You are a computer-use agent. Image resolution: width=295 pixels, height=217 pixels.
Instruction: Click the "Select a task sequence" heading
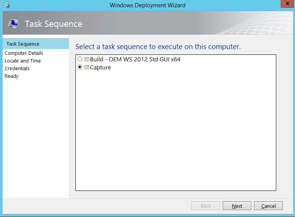158,47
